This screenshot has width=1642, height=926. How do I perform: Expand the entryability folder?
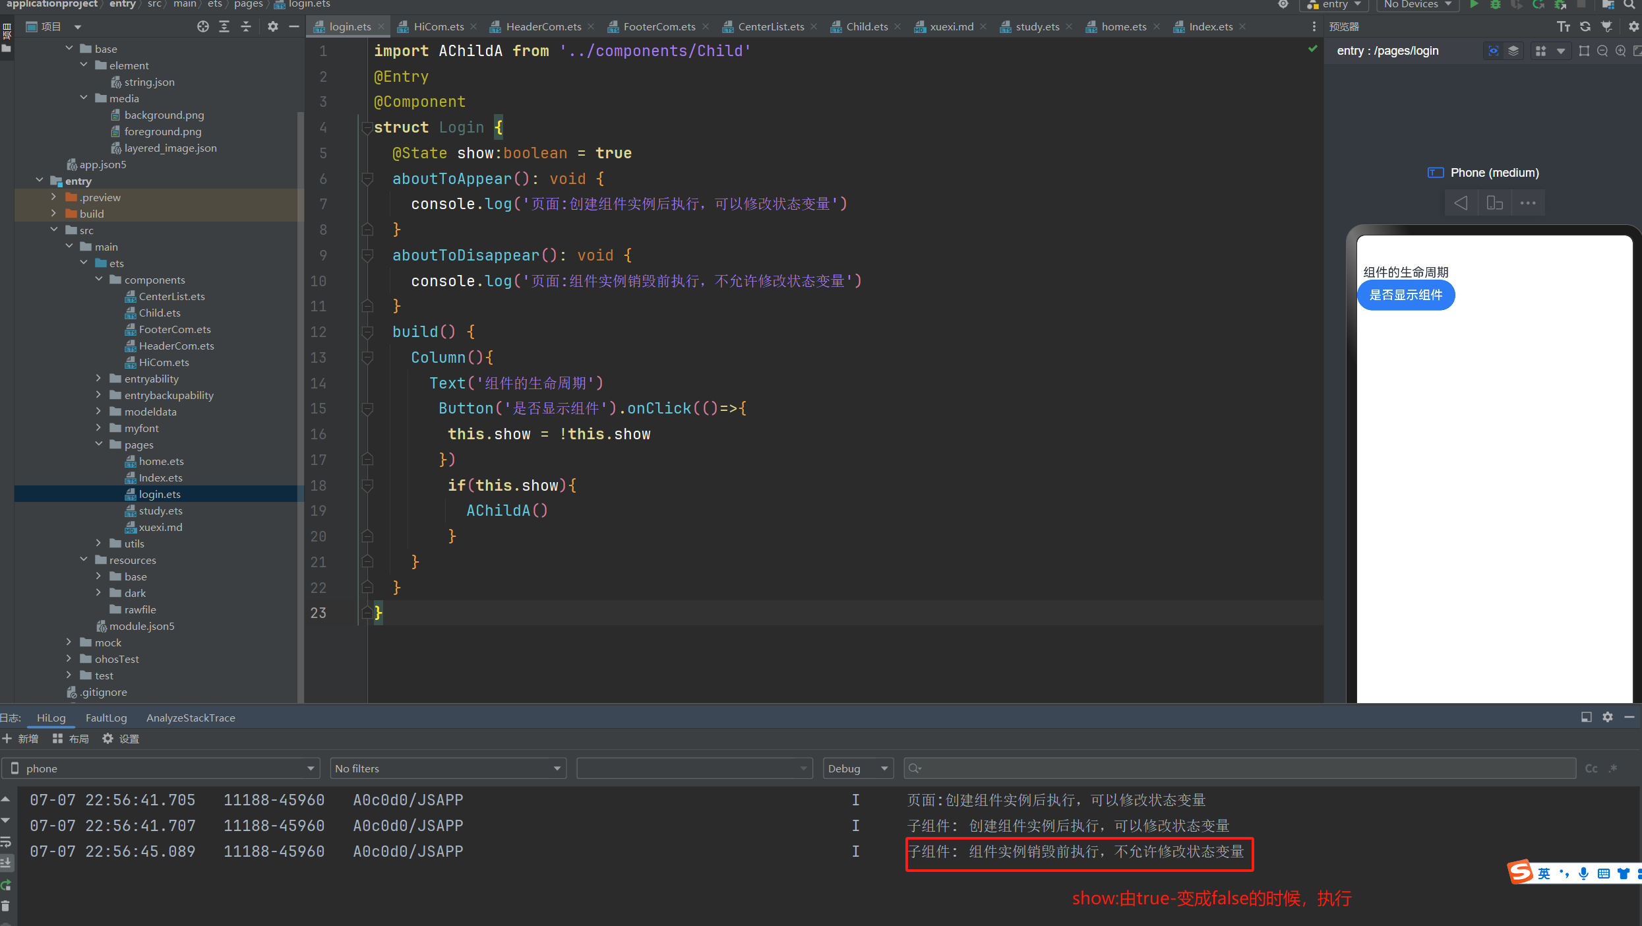(99, 379)
